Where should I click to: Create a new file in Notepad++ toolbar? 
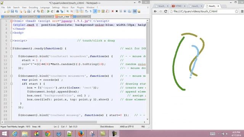(5, 11)
